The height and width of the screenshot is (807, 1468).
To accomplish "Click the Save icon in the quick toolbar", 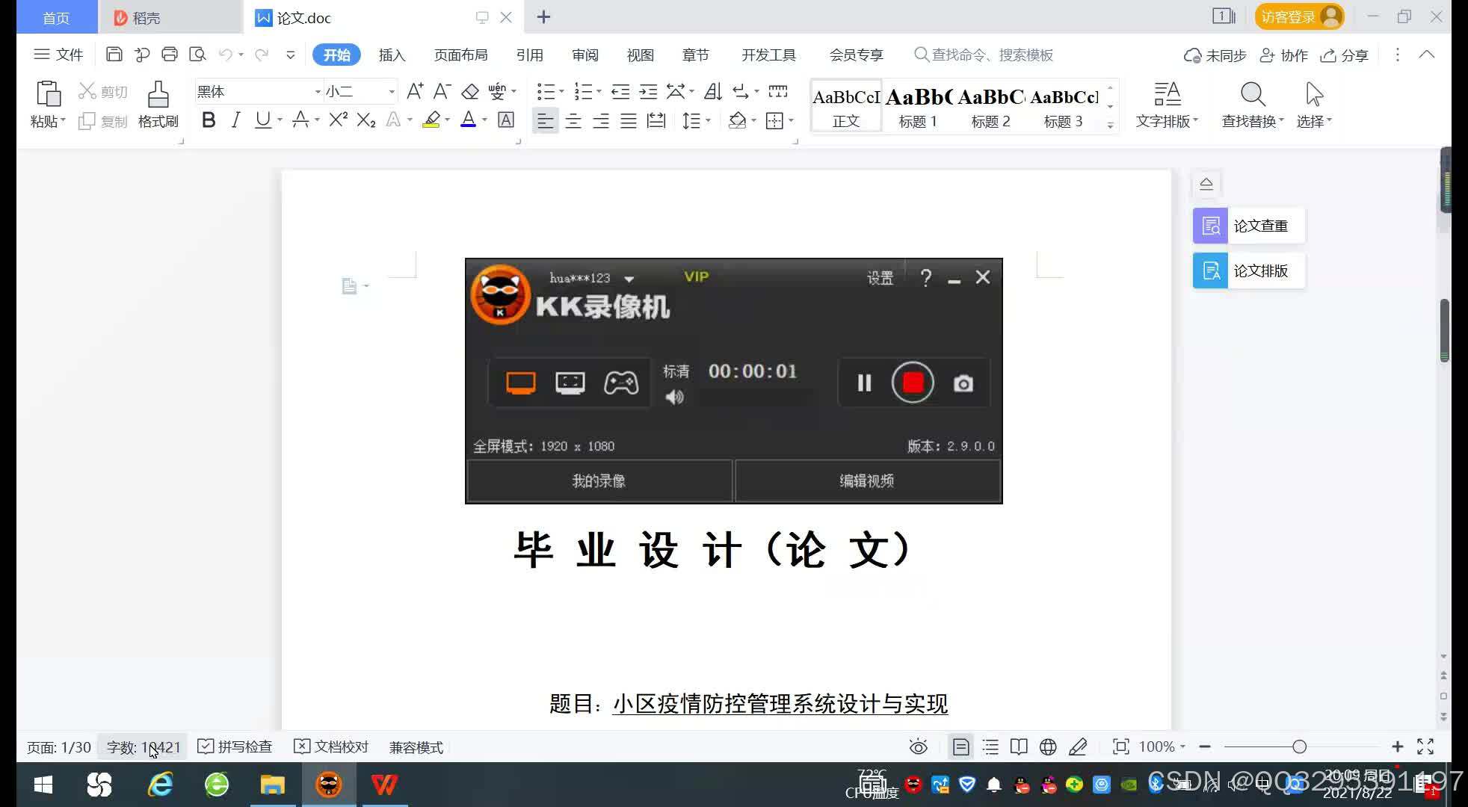I will (x=114, y=55).
